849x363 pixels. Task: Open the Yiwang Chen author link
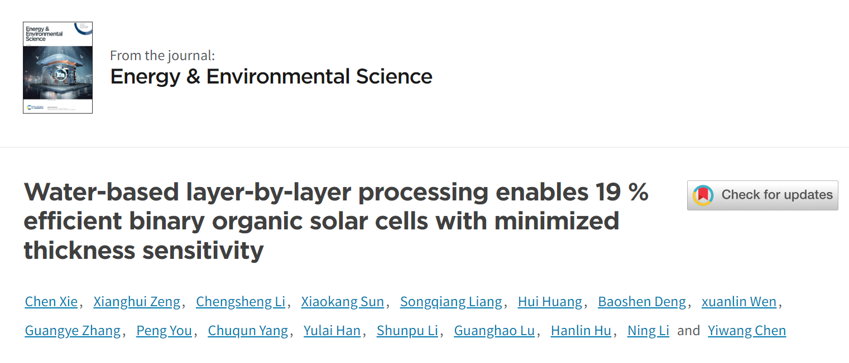(x=747, y=331)
